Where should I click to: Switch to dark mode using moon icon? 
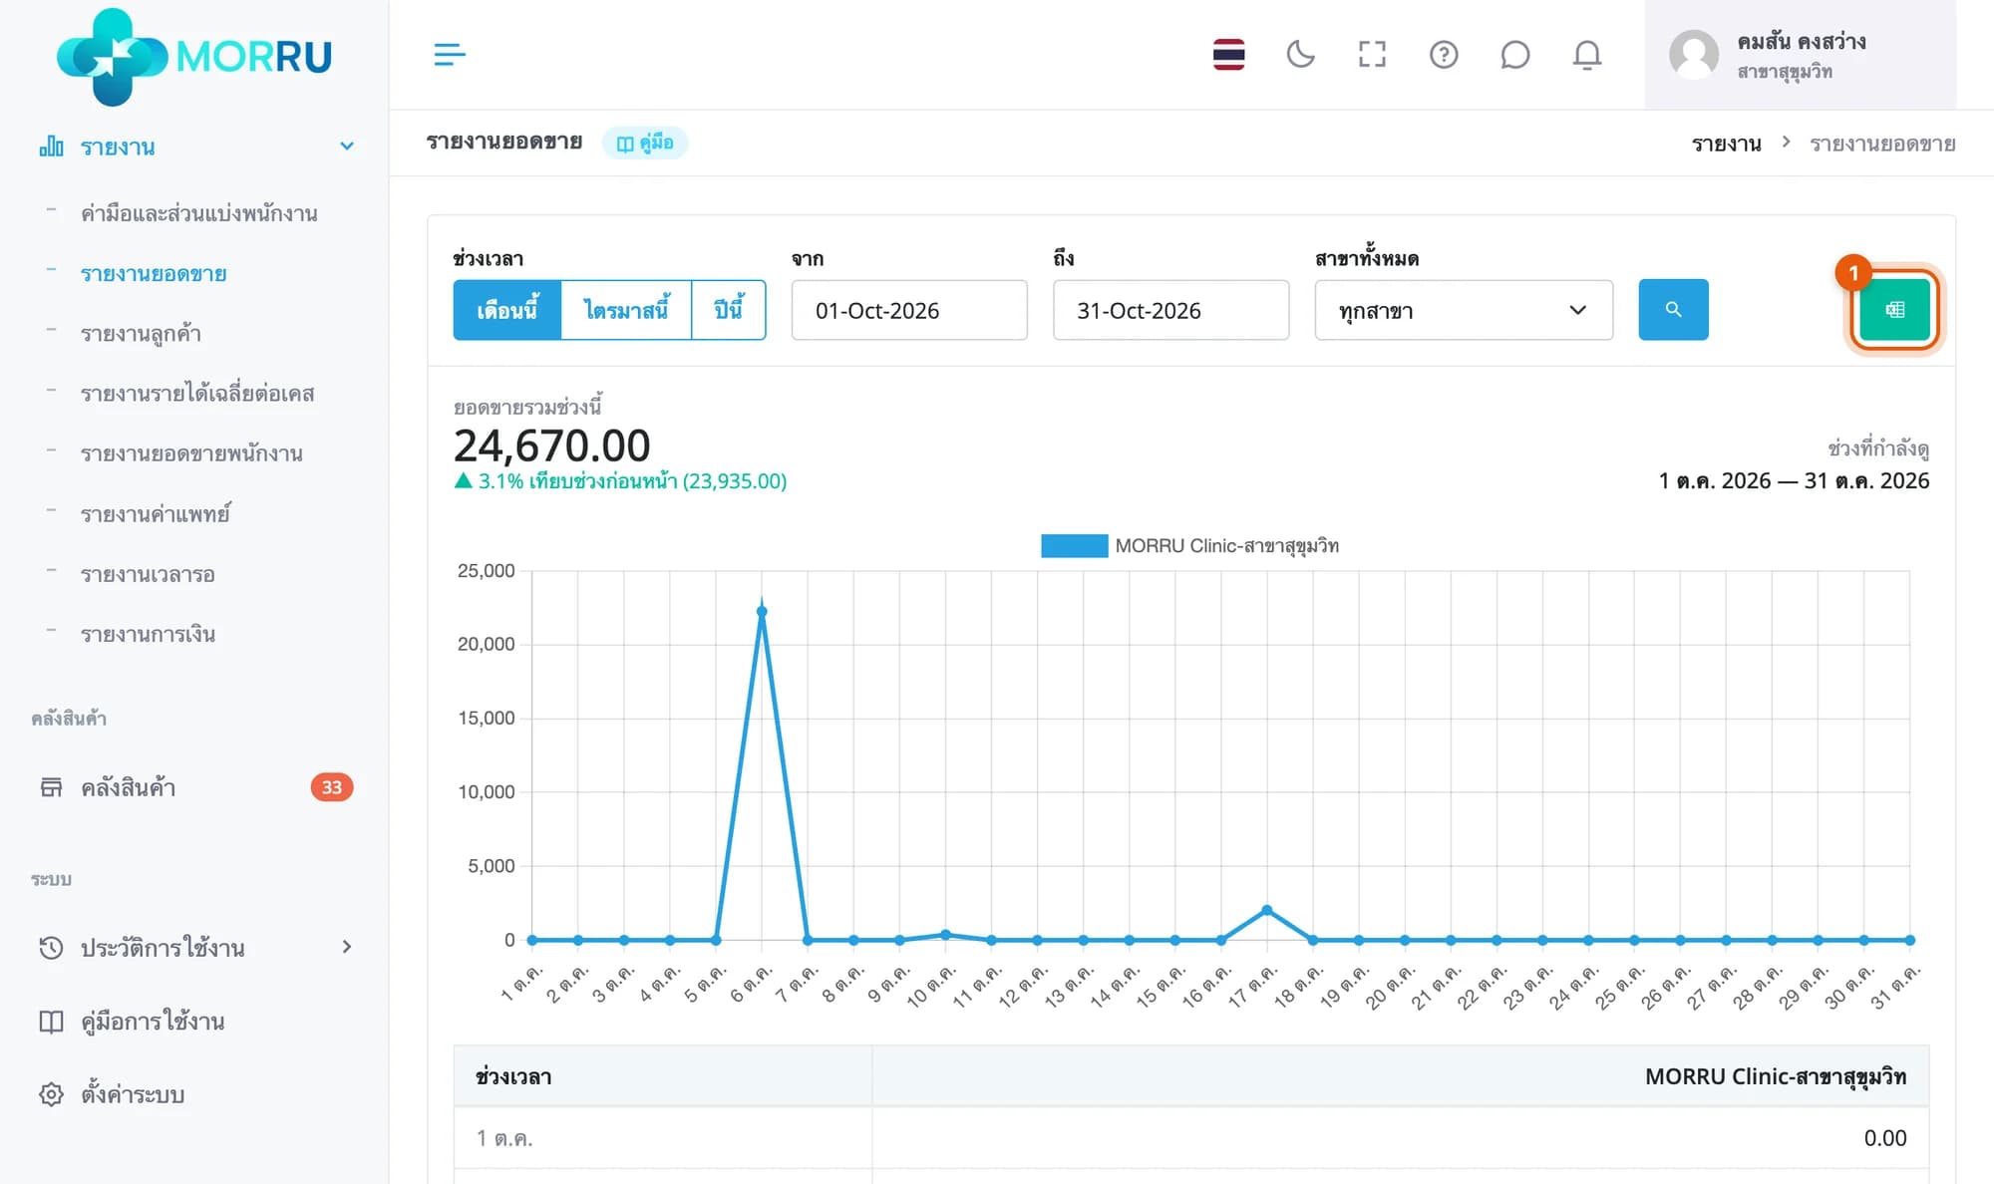click(1300, 55)
